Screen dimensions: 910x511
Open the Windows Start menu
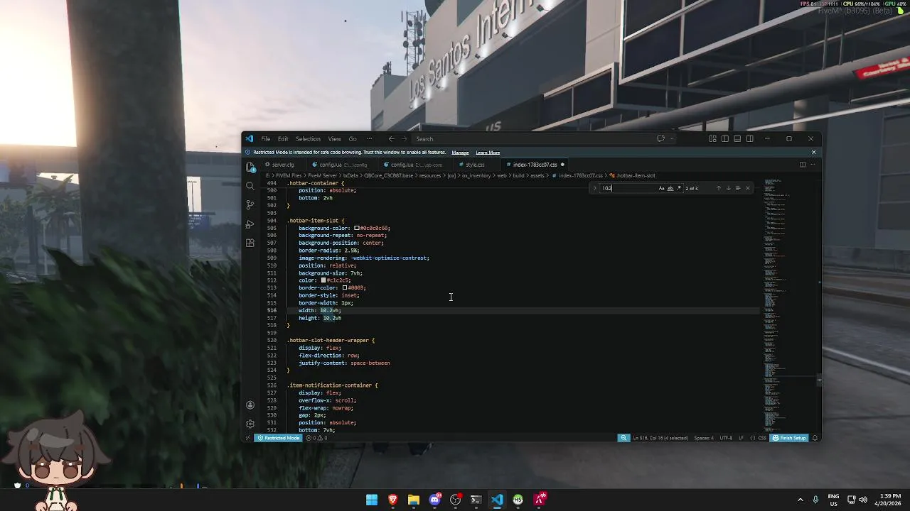pos(372,500)
